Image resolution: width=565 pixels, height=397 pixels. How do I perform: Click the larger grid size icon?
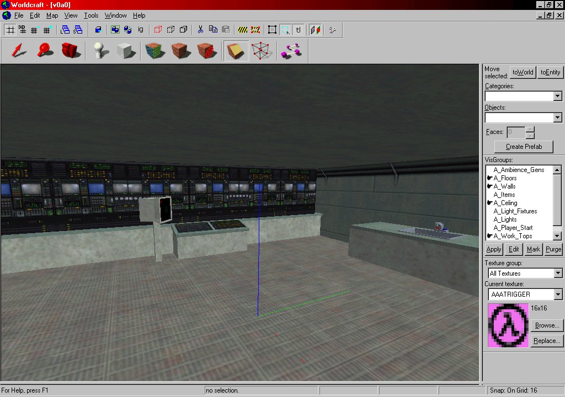click(x=47, y=30)
